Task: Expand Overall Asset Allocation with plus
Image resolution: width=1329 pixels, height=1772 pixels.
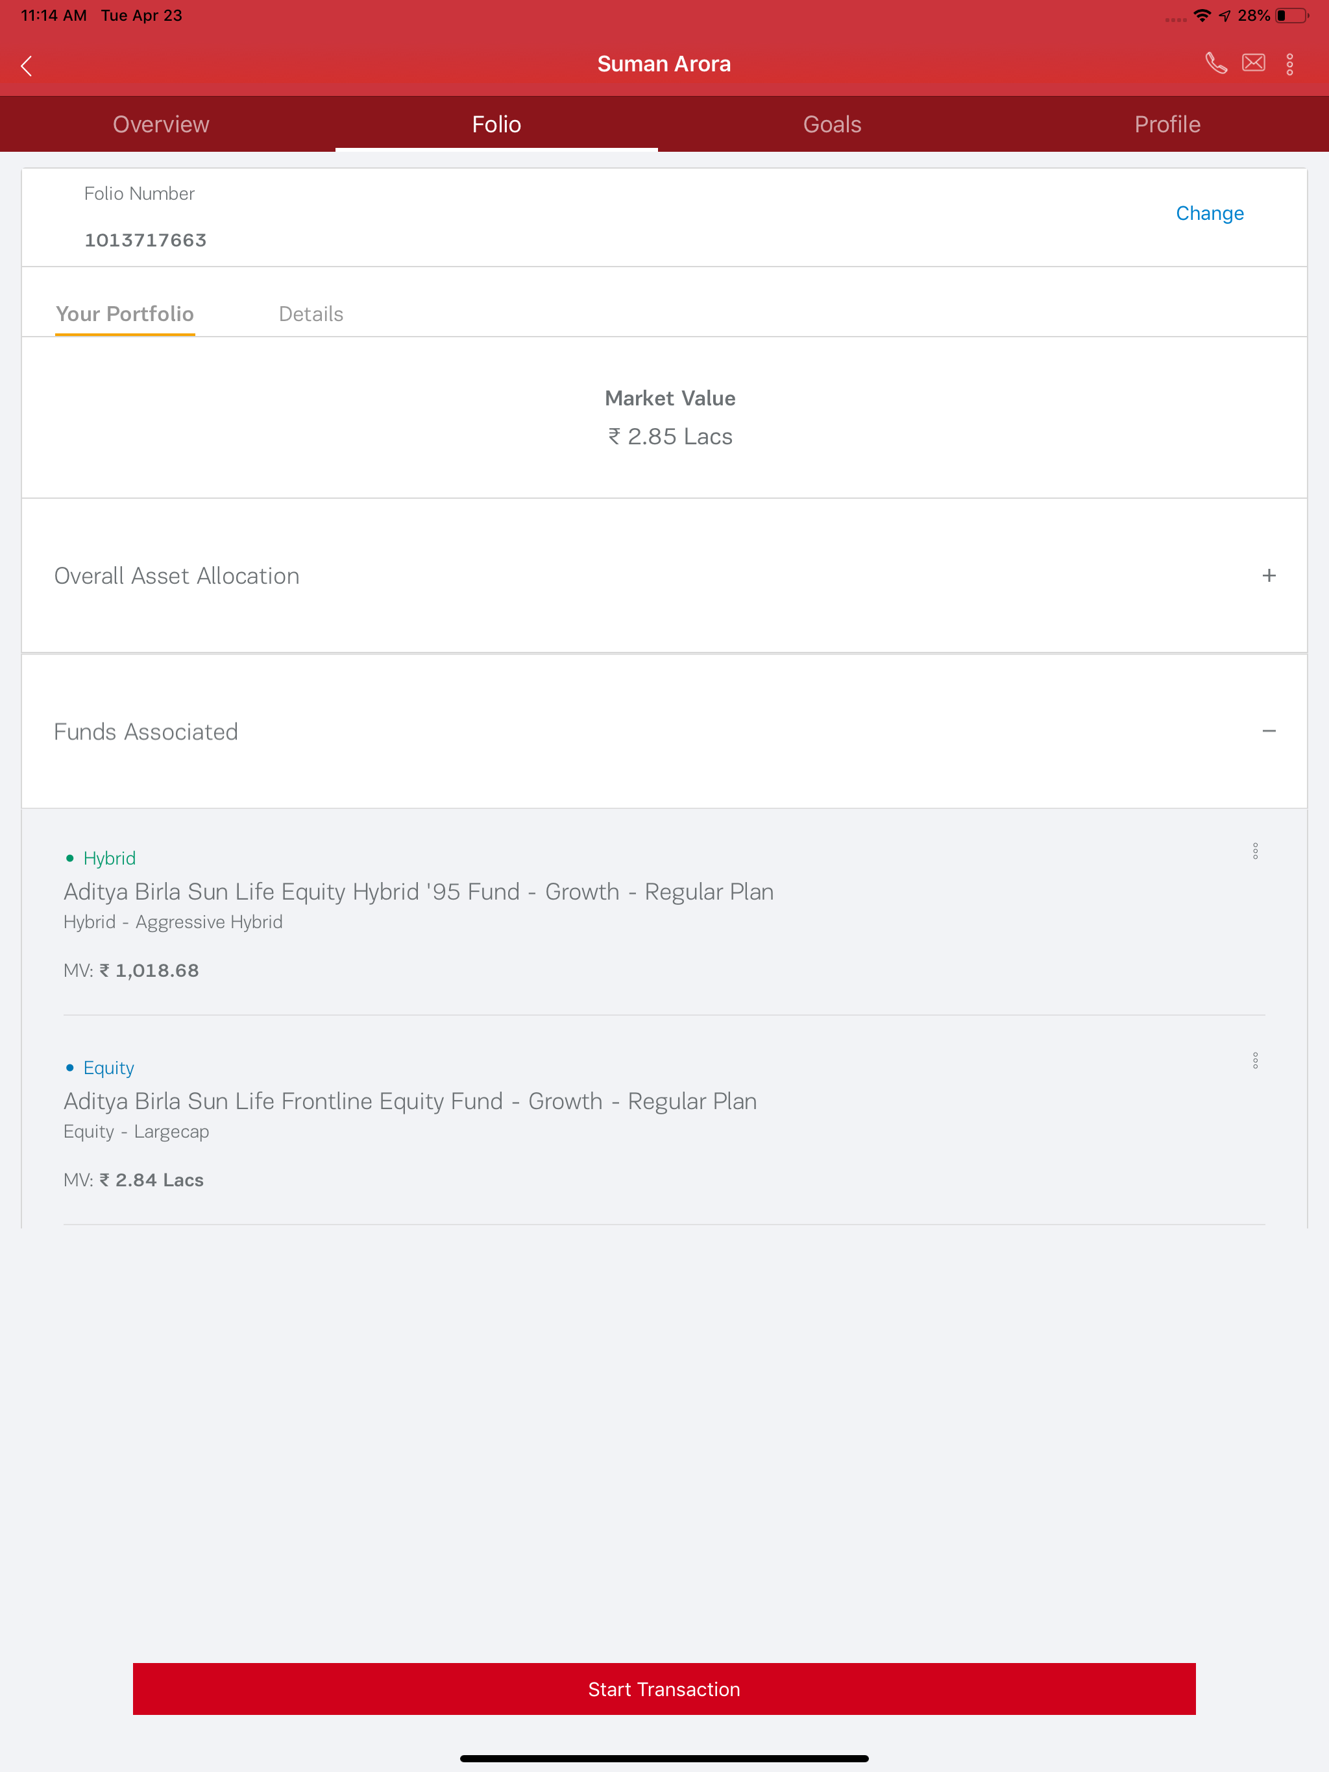Action: point(1269,575)
